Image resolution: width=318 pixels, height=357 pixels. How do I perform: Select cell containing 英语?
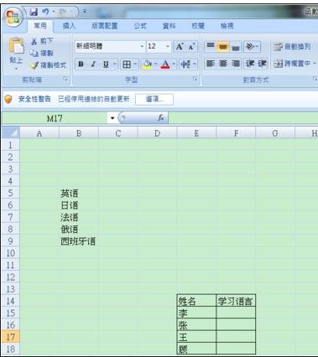tap(79, 193)
